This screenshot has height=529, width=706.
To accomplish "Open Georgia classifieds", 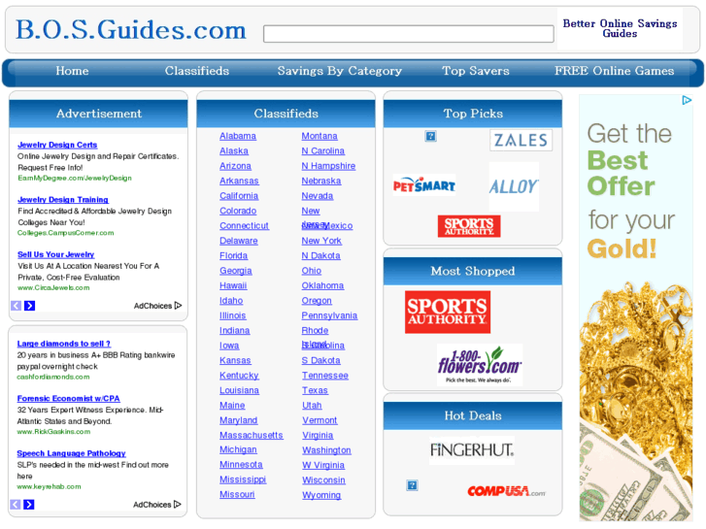I will (x=235, y=271).
